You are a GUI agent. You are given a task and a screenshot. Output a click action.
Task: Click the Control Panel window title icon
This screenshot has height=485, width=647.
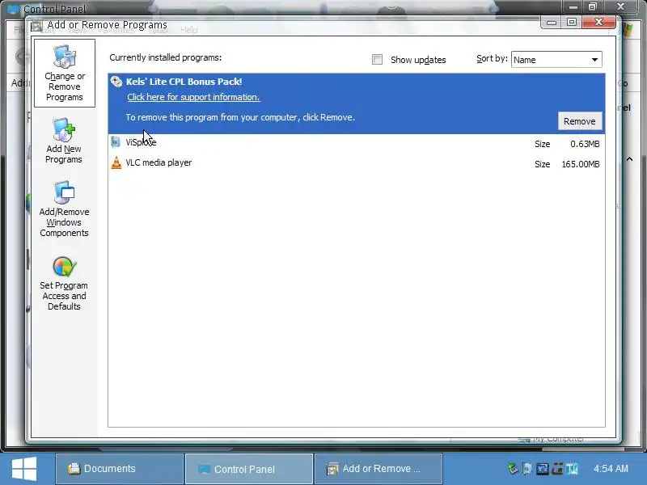tap(13, 9)
